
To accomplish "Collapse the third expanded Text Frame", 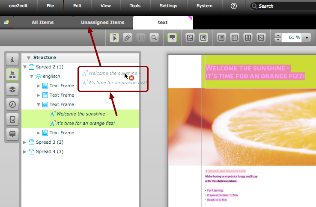I will (x=38, y=104).
